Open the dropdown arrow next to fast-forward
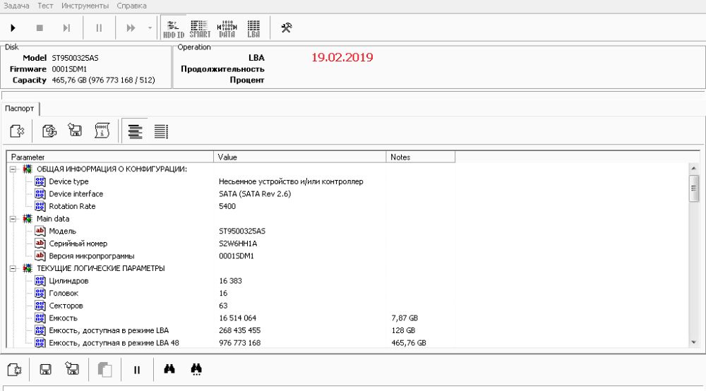The height and width of the screenshot is (391, 706). click(150, 28)
